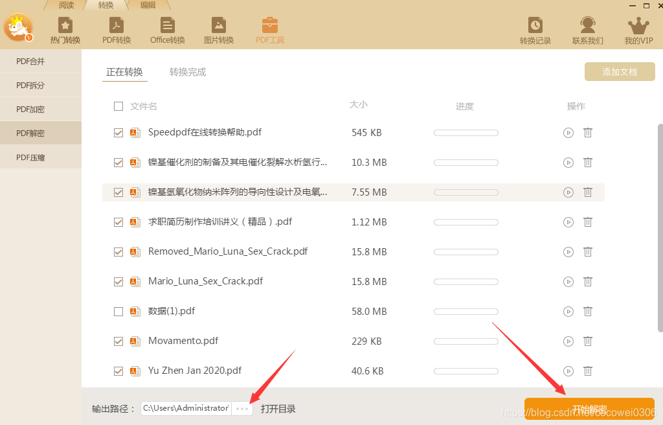
Task: Click progress bar of 数据(1).pdf
Action: (x=466, y=312)
